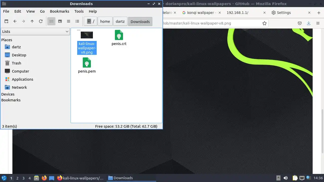Image resolution: width=324 pixels, height=182 pixels.
Task: Go forward in file manager history
Action: tap(24, 21)
